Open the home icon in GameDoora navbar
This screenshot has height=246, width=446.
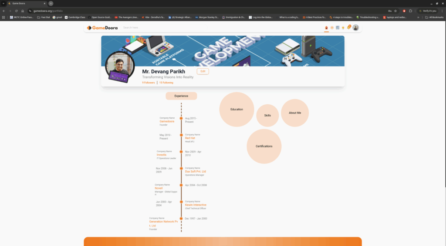tap(326, 28)
